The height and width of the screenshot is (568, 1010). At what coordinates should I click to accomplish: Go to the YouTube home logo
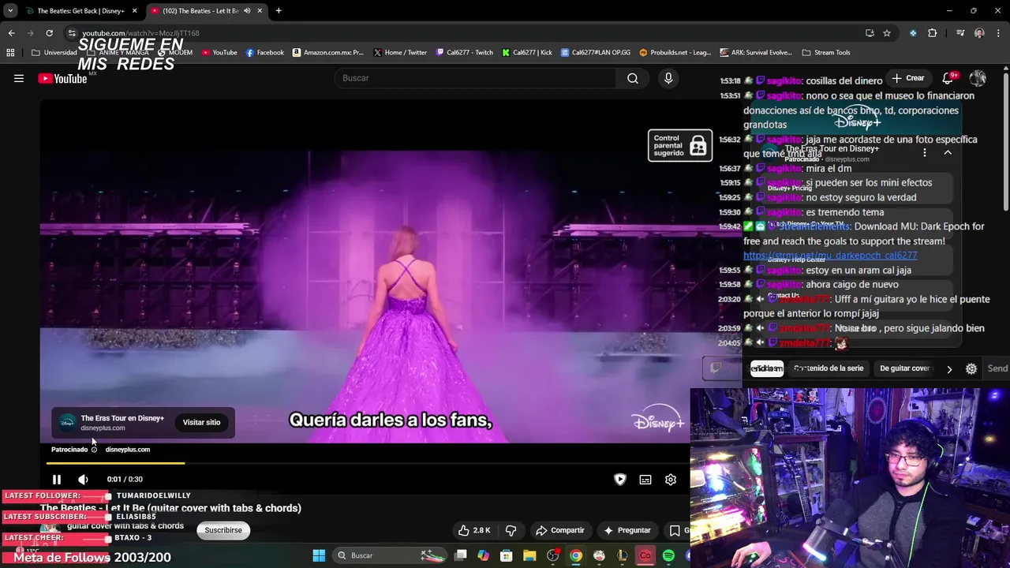click(x=62, y=78)
